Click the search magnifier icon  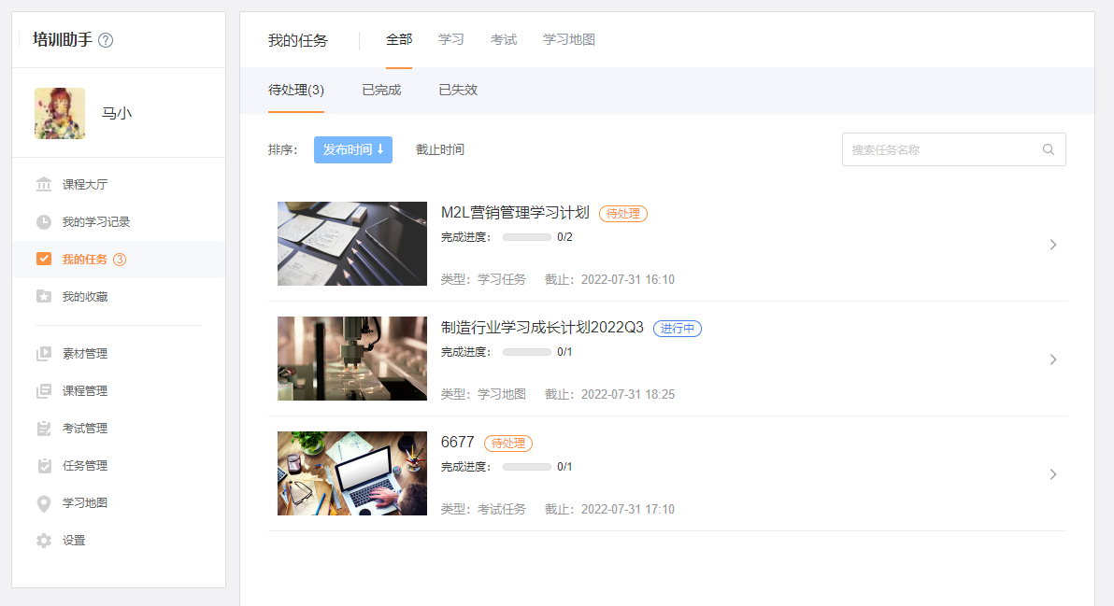[1048, 149]
